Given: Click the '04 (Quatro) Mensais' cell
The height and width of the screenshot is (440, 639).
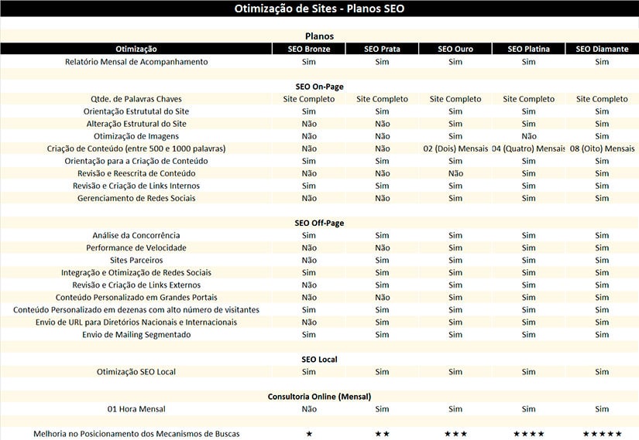Looking at the screenshot, I should click(529, 148).
